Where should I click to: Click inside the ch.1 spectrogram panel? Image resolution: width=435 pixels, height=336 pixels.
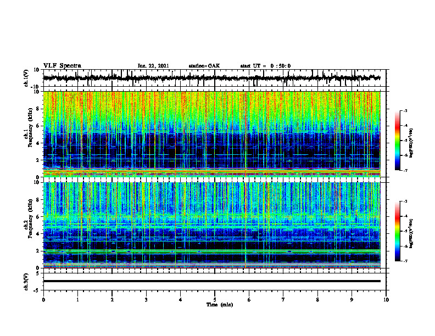[x=211, y=134]
